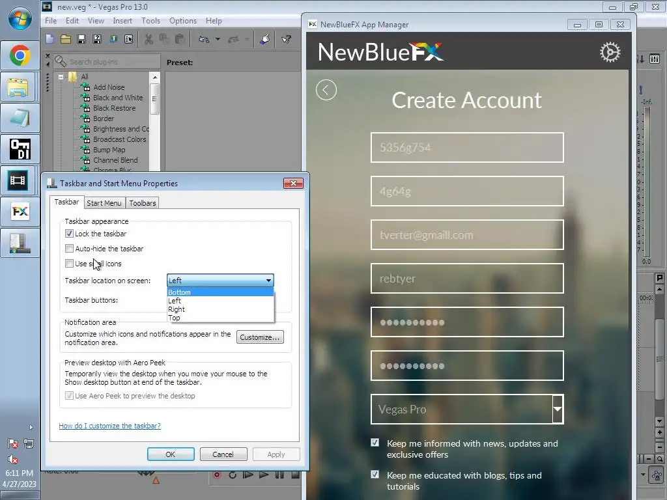The image size is (667, 500).
Task: Click the search magnifier icon in plug-ins panel
Action: [61, 62]
